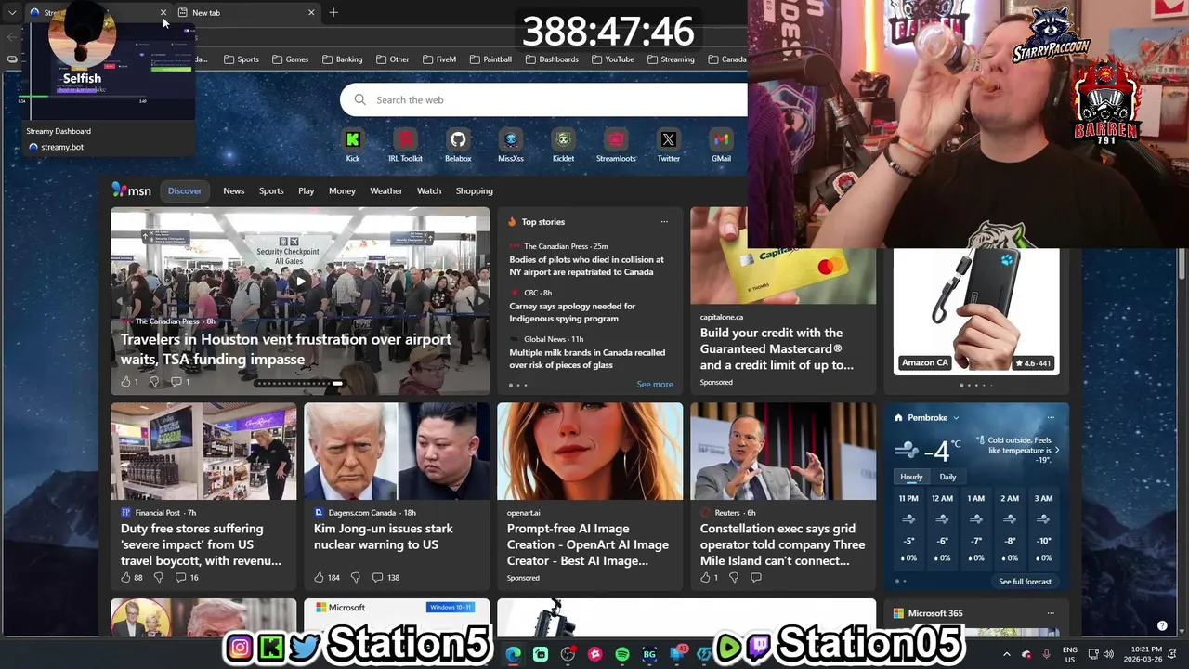
Task: Open the Money section on MSN
Action: click(342, 190)
